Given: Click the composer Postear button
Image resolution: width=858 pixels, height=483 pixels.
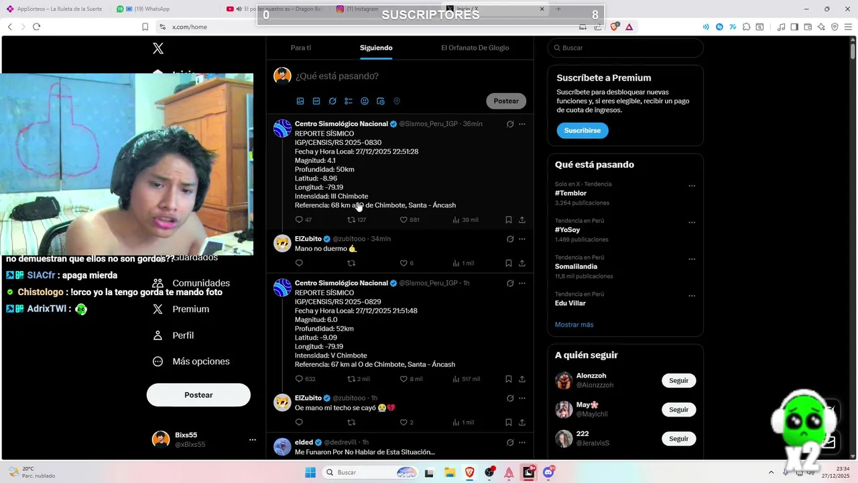Looking at the screenshot, I should tap(506, 101).
